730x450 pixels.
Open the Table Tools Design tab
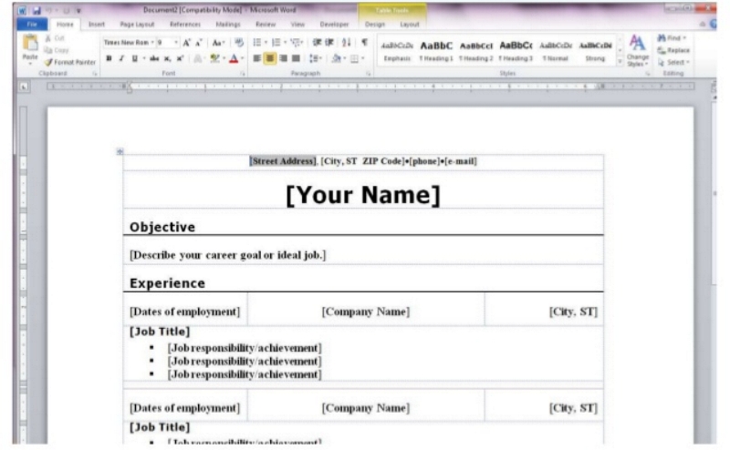(x=375, y=25)
